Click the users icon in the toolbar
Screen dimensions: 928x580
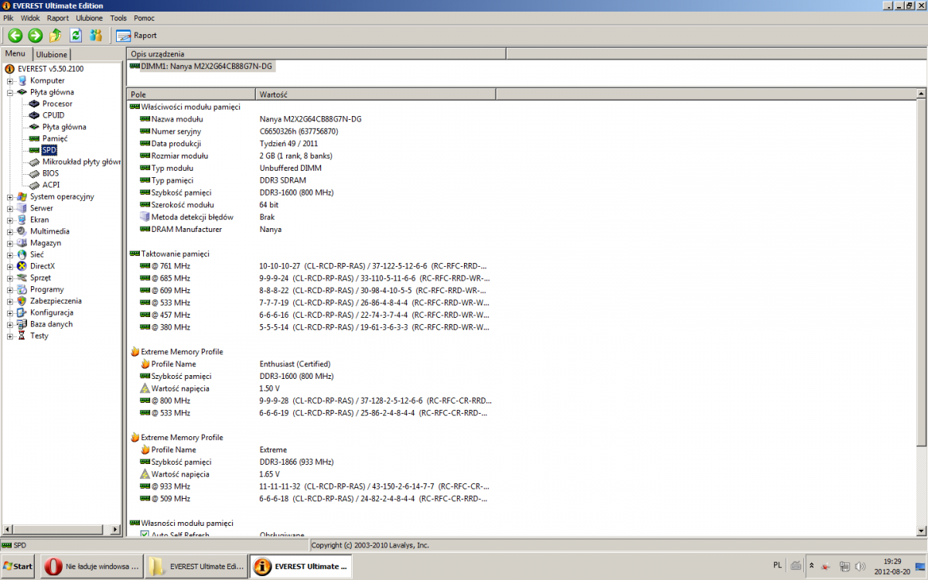(96, 35)
